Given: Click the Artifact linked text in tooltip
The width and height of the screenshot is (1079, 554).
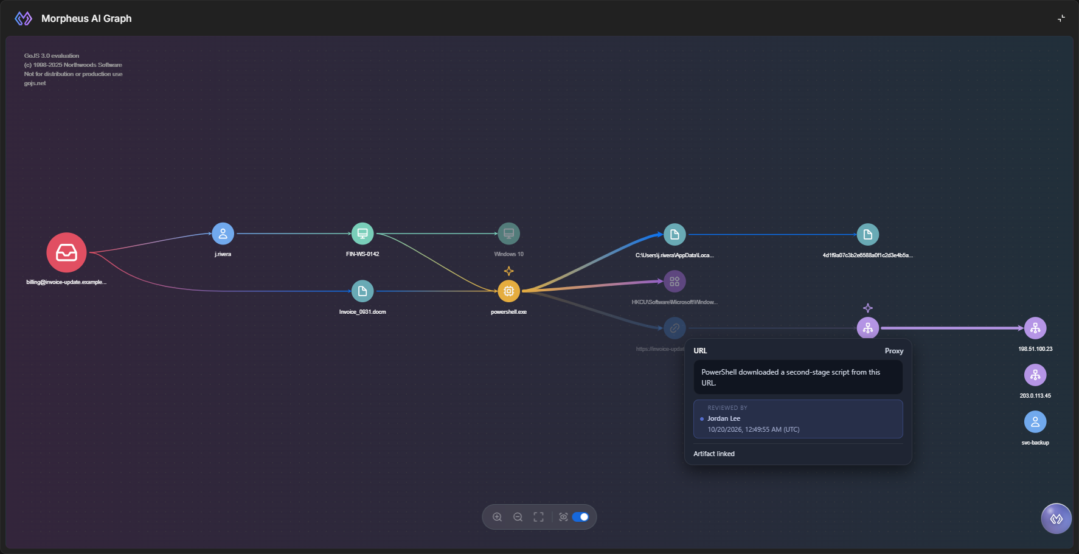Looking at the screenshot, I should (x=714, y=454).
